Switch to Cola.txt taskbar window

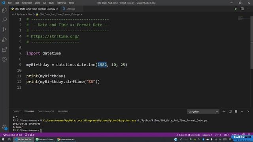[x=45, y=139]
